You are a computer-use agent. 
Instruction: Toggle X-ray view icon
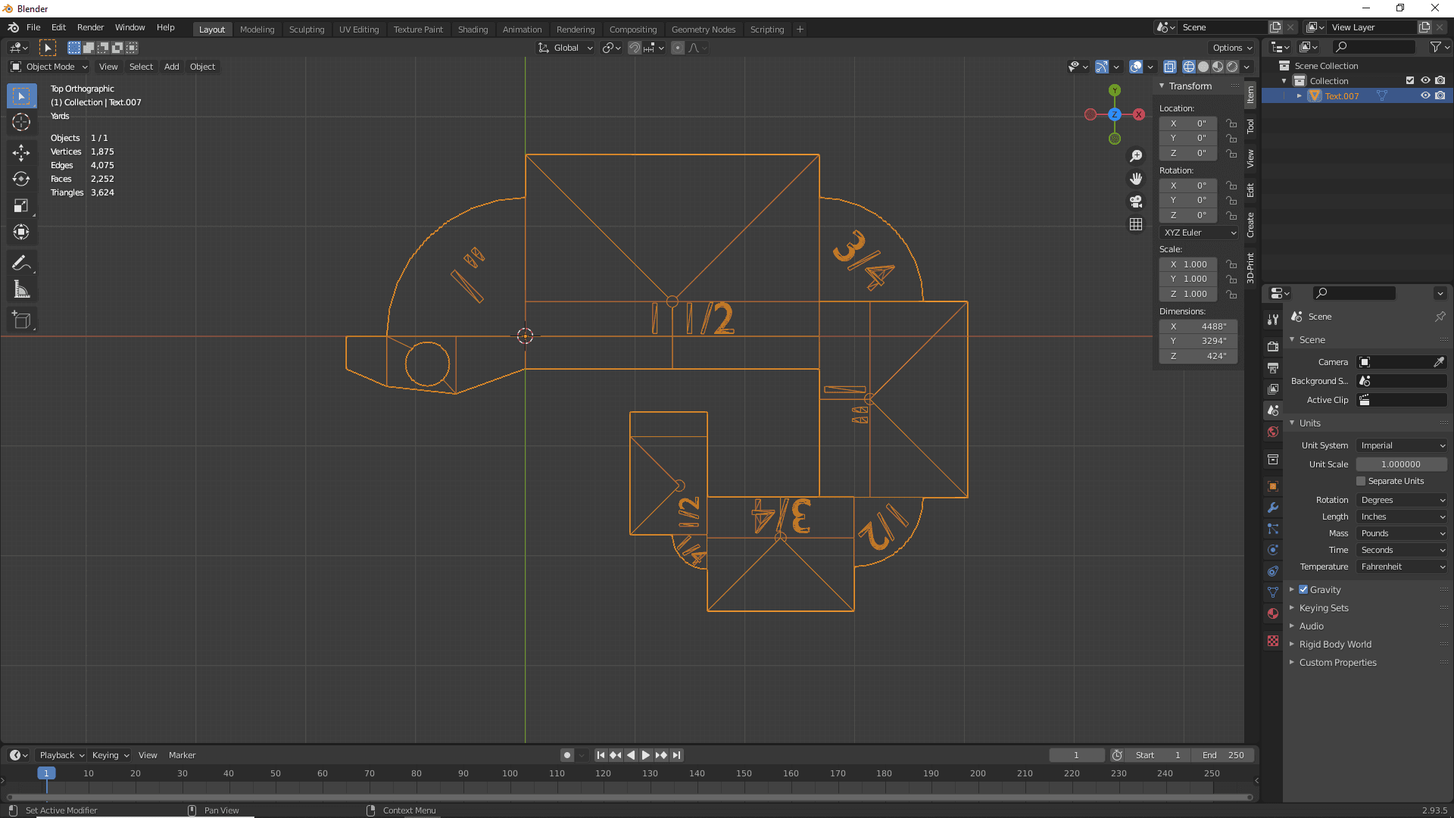pyautogui.click(x=1169, y=67)
